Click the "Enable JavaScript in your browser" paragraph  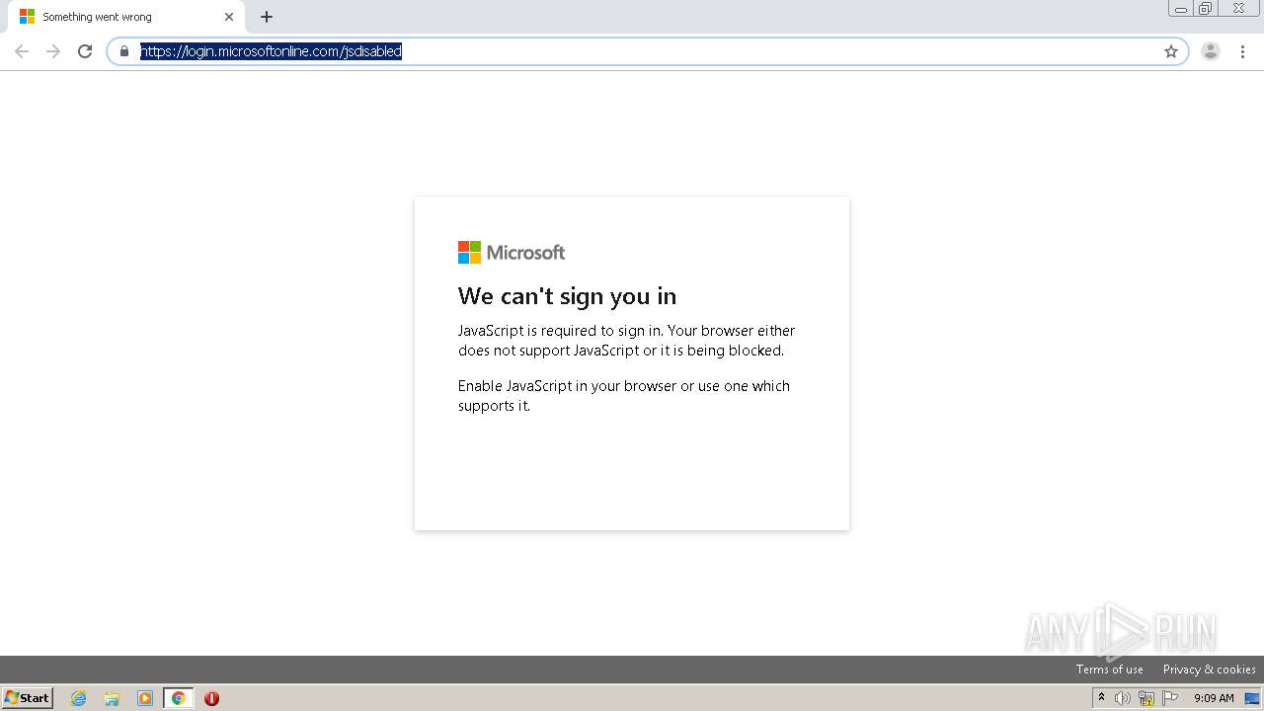pyautogui.click(x=624, y=395)
